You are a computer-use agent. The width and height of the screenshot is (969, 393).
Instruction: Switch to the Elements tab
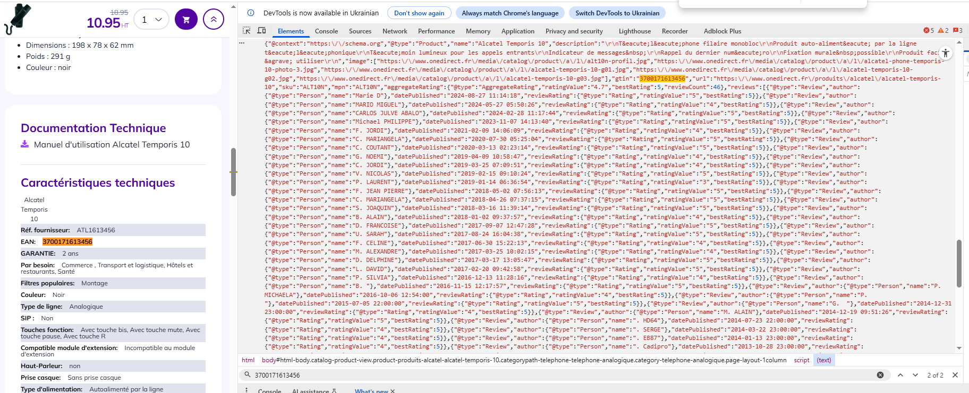pyautogui.click(x=291, y=31)
